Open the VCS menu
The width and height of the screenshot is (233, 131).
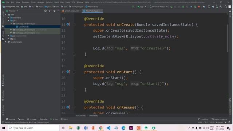73,2
